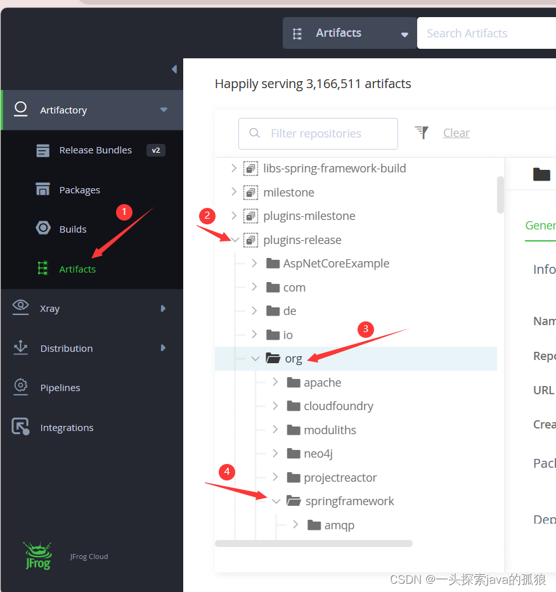
Task: Click the JFrog Cloud label
Action: (x=89, y=557)
